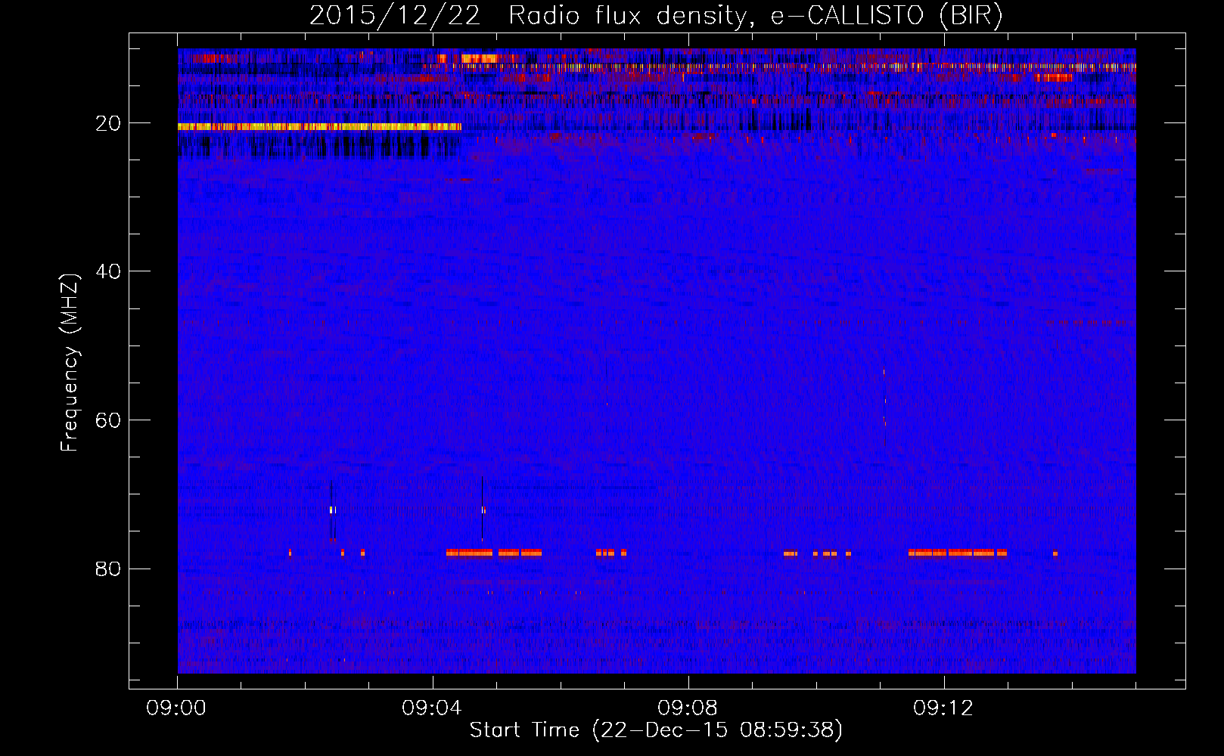
Task: Click the '40' frequency tick label
Action: 109,271
